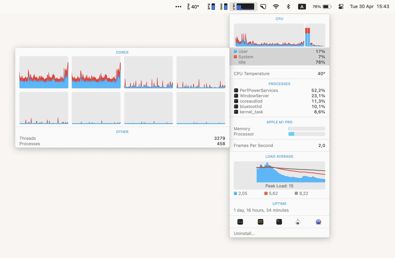Image resolution: width=395 pixels, height=258 pixels.
Task: Click the CORES section header
Action: pyautogui.click(x=122, y=52)
